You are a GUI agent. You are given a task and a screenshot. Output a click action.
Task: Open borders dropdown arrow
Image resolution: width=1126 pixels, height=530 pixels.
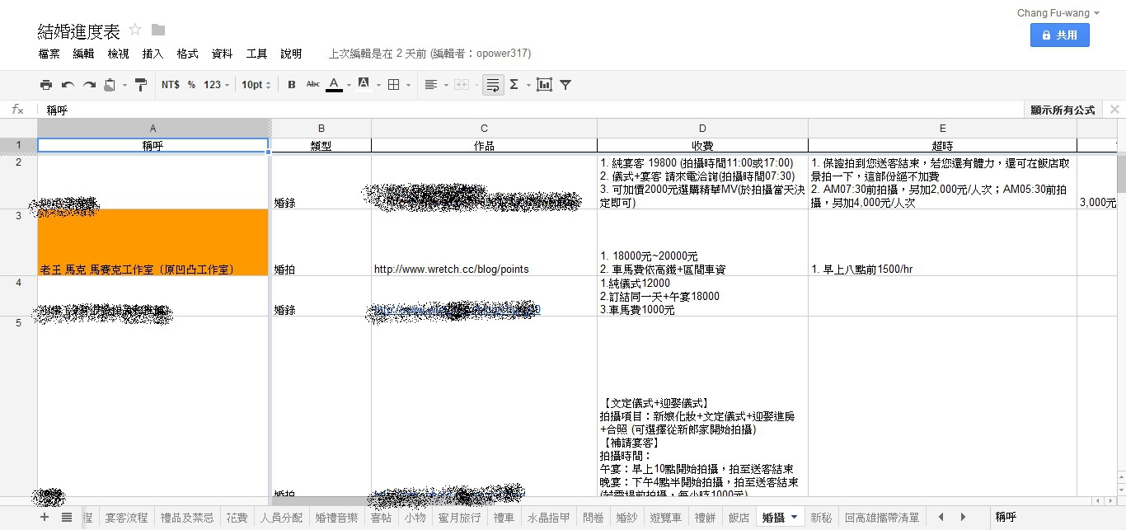[408, 85]
